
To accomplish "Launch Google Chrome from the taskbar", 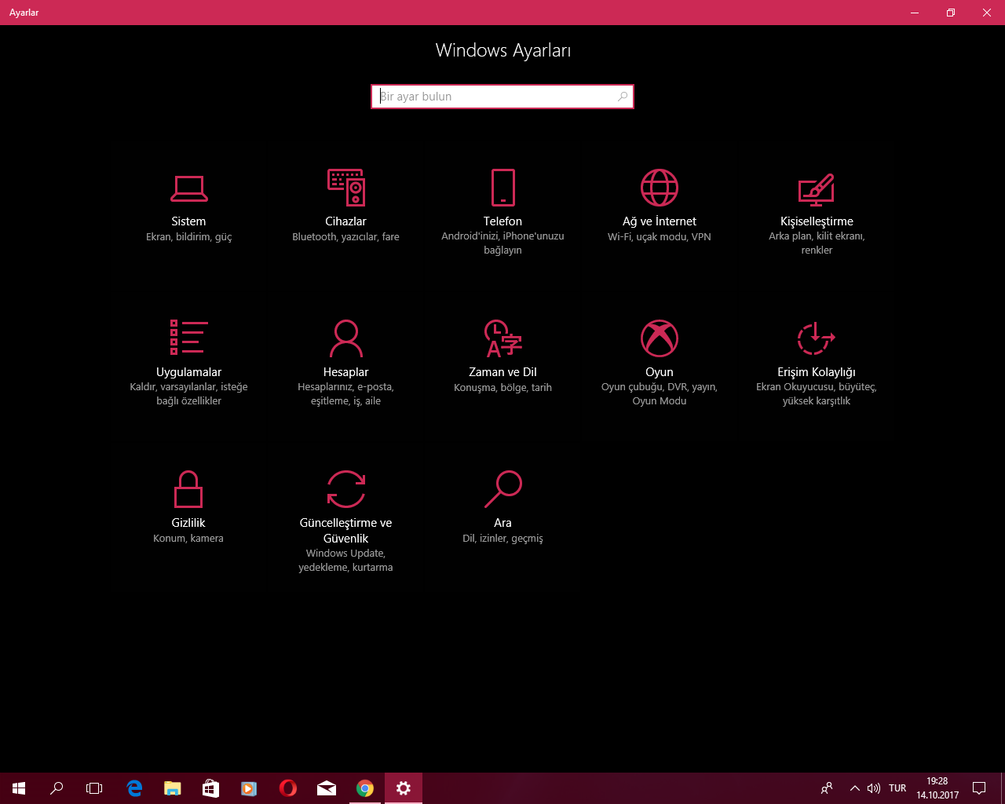I will pos(365,788).
